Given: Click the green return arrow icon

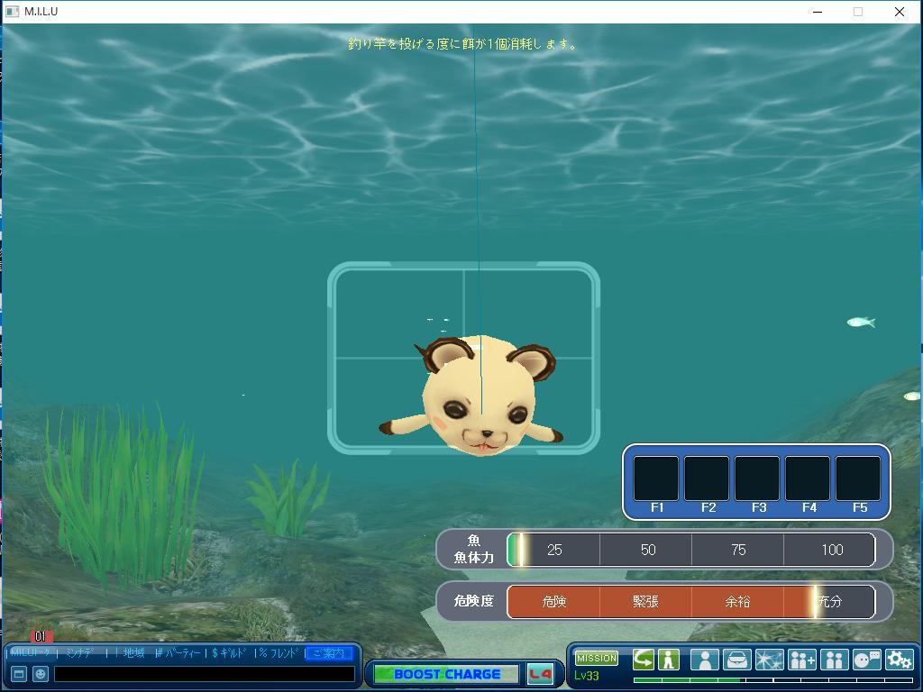Looking at the screenshot, I should (x=644, y=660).
